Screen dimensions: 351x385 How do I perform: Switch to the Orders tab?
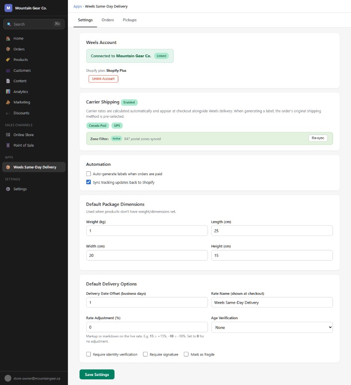coord(108,20)
